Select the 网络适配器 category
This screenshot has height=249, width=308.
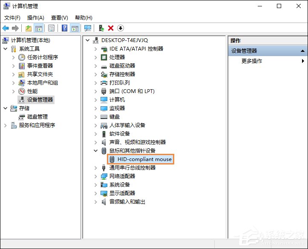click(x=122, y=176)
